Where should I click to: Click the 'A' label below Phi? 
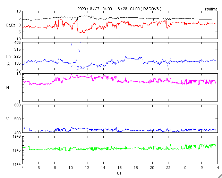pos(8,64)
